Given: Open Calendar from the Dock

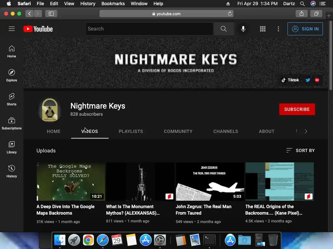Looking at the screenshot, I should [x=117, y=240].
